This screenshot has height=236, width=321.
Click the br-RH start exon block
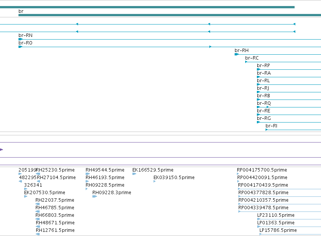click(x=237, y=54)
